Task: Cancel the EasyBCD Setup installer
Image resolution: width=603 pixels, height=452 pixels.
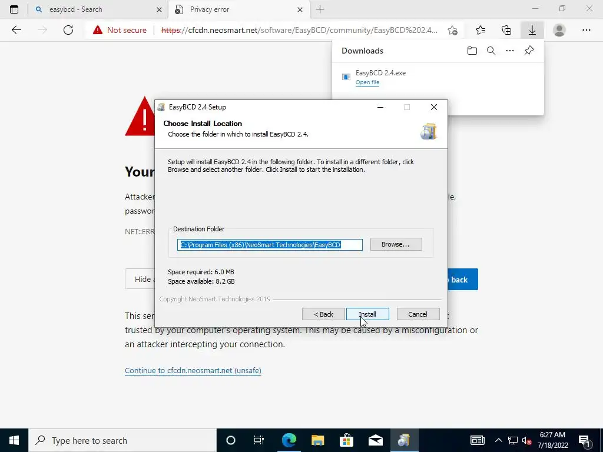Action: [x=418, y=314]
